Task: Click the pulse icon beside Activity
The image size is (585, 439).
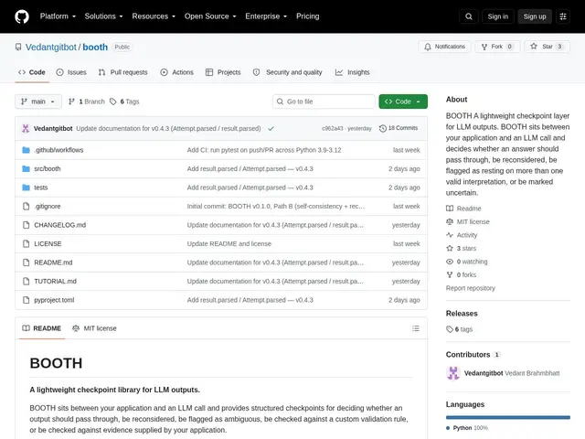Action: click(450, 235)
